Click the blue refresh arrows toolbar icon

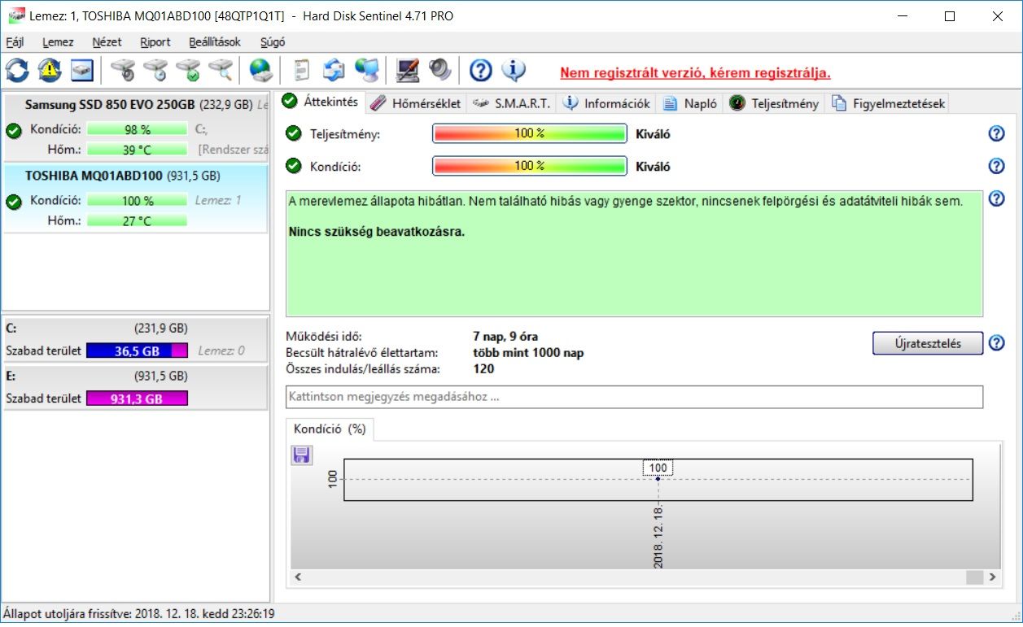pos(17,71)
